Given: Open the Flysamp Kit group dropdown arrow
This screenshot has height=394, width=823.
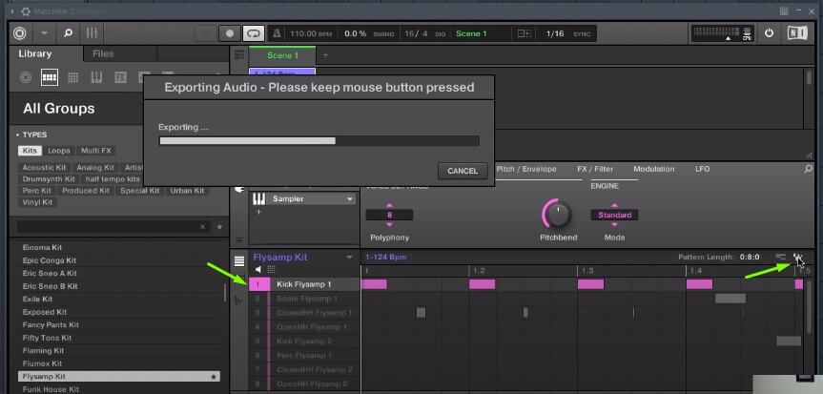Looking at the screenshot, I should 349,258.
